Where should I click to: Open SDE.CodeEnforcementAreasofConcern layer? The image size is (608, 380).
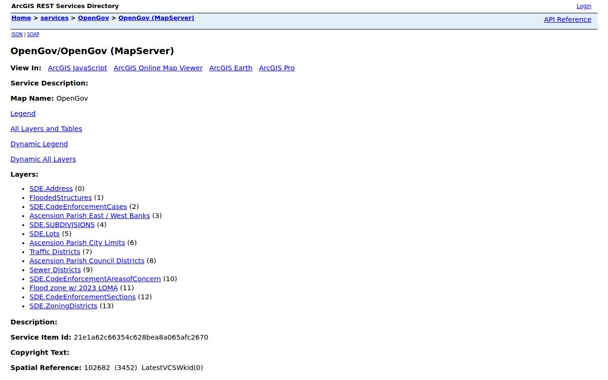click(95, 279)
